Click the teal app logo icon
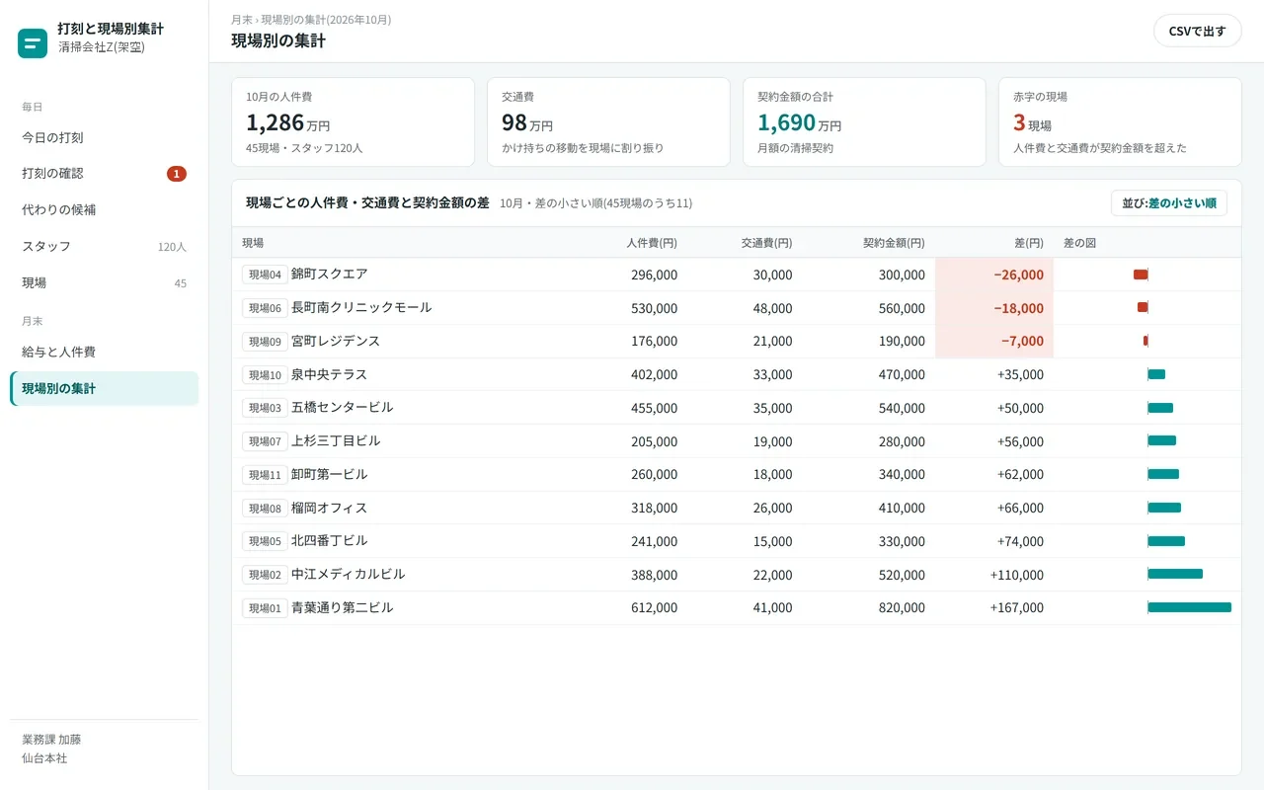The height and width of the screenshot is (790, 1264). [x=33, y=43]
